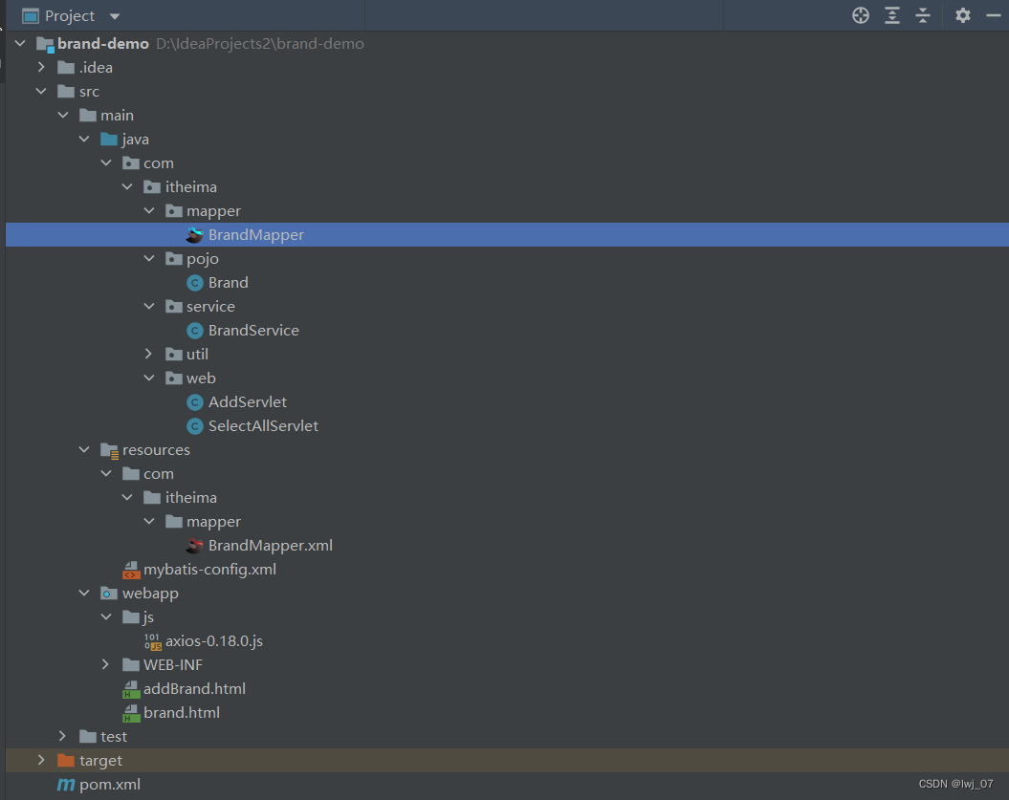The height and width of the screenshot is (800, 1009).
Task: Expand the WEB-INF folder
Action: [105, 664]
